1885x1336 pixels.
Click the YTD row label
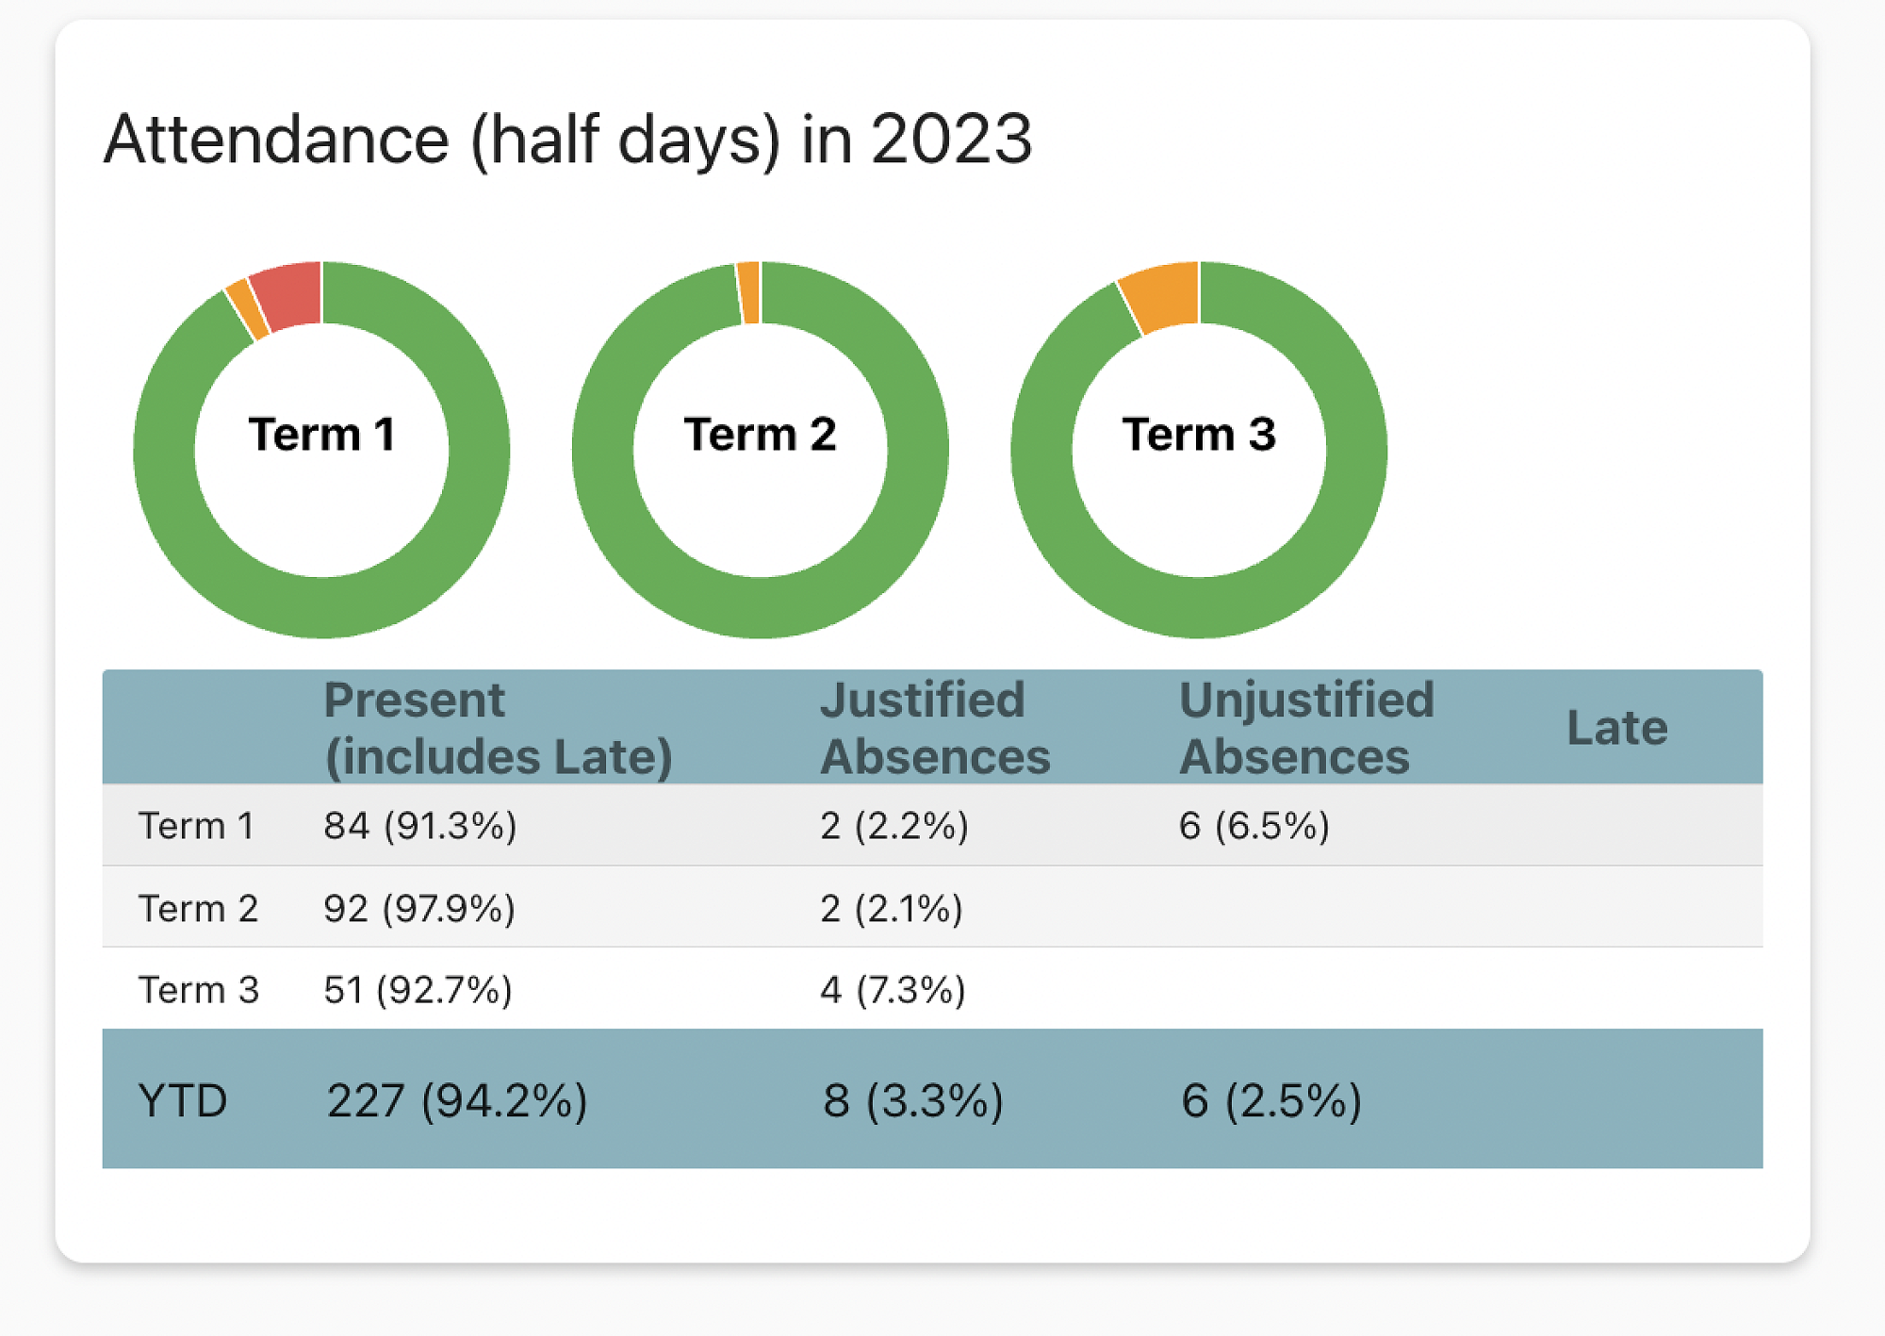pyautogui.click(x=183, y=1100)
